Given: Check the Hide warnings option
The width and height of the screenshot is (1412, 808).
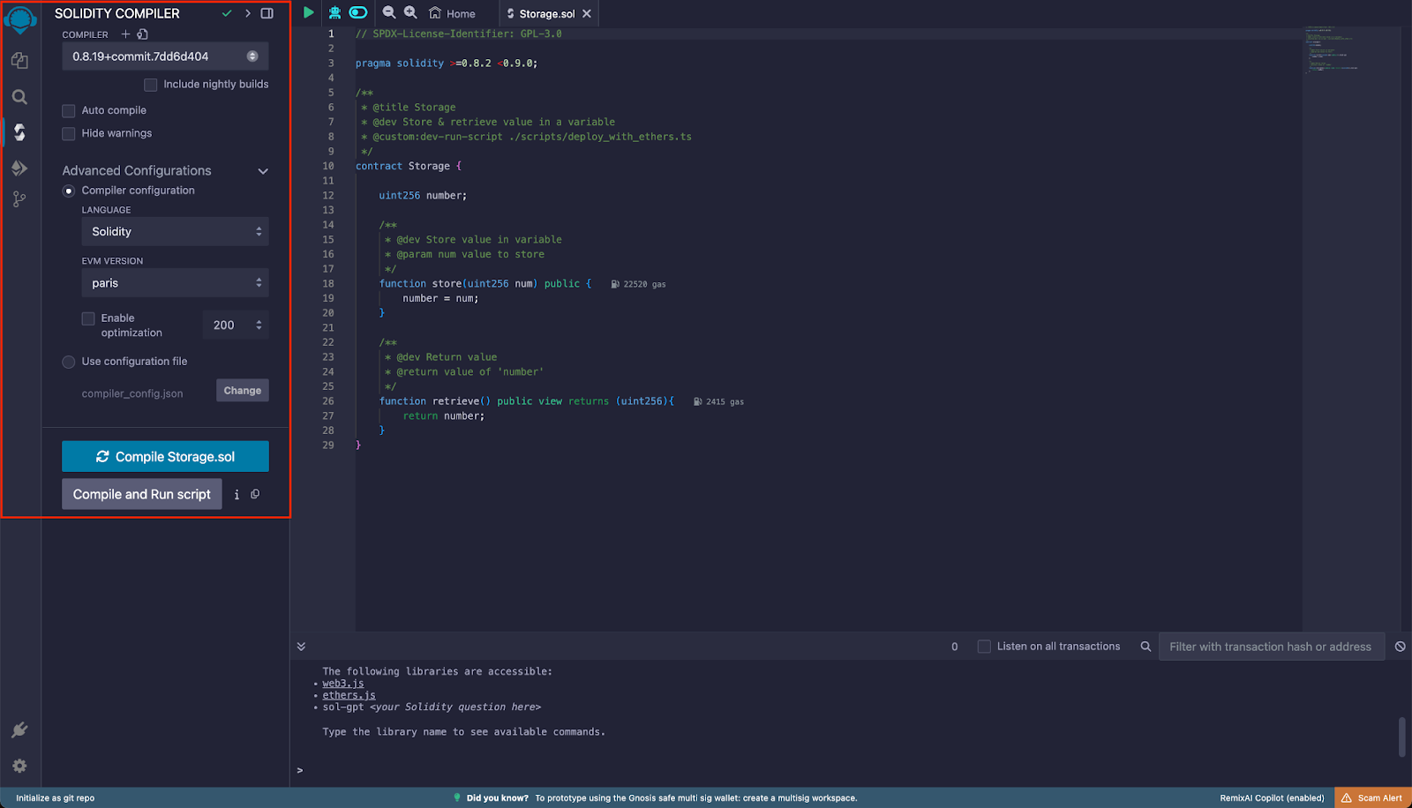Looking at the screenshot, I should (x=68, y=133).
